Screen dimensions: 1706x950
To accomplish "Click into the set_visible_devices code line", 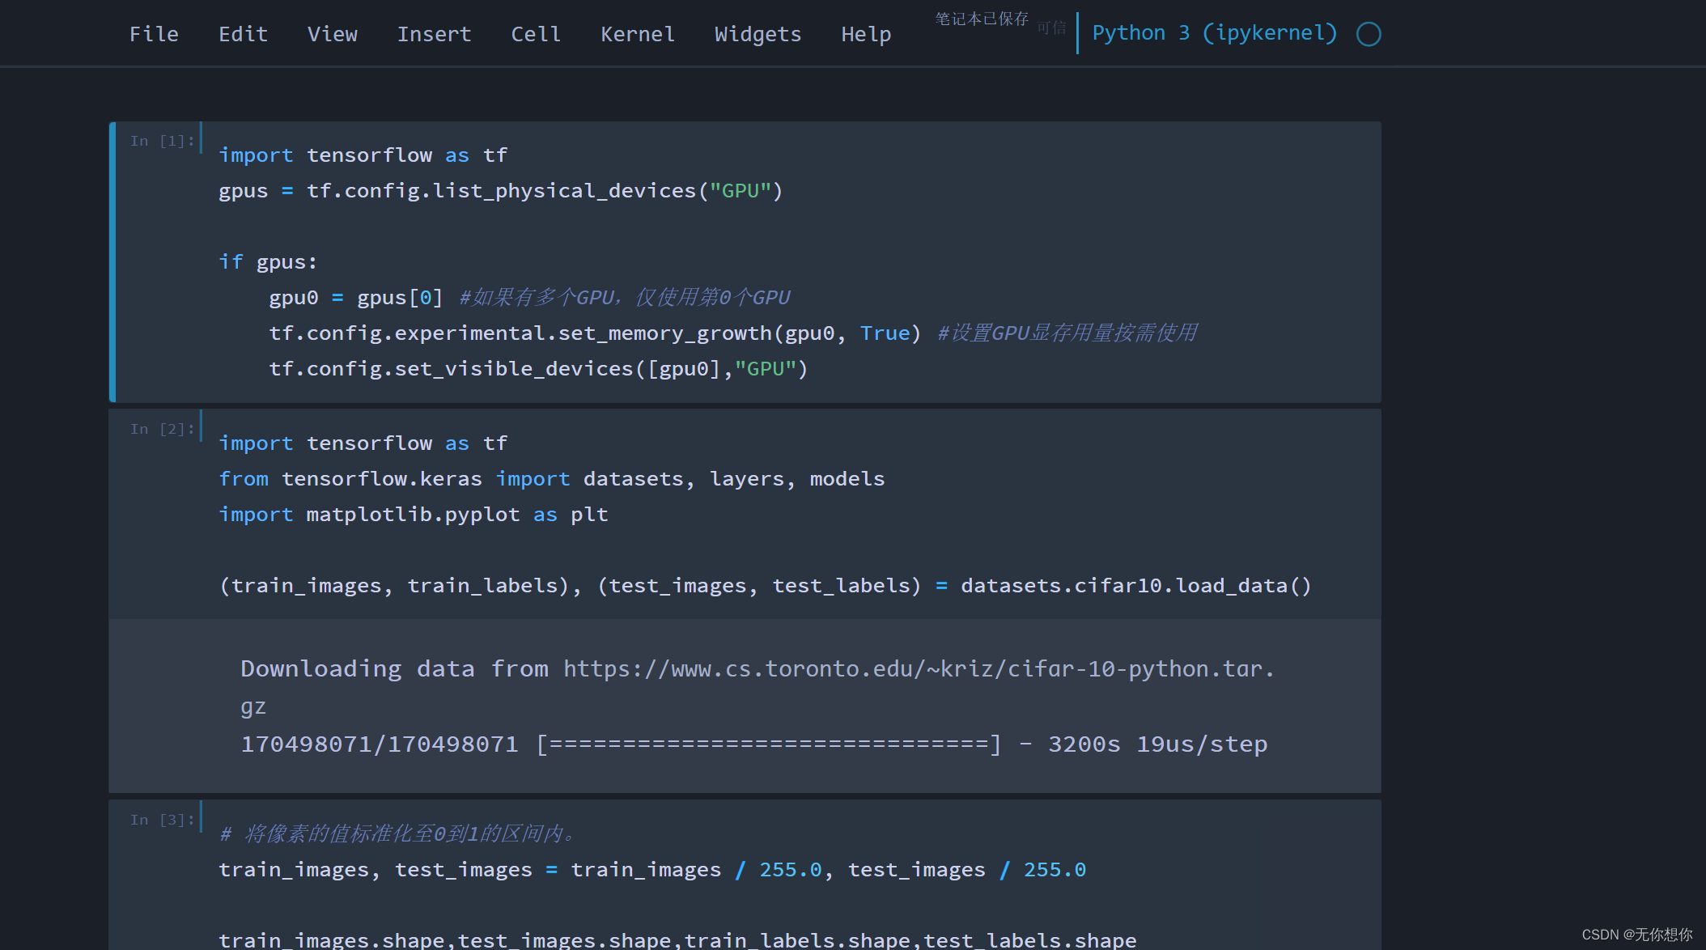I will tap(538, 369).
